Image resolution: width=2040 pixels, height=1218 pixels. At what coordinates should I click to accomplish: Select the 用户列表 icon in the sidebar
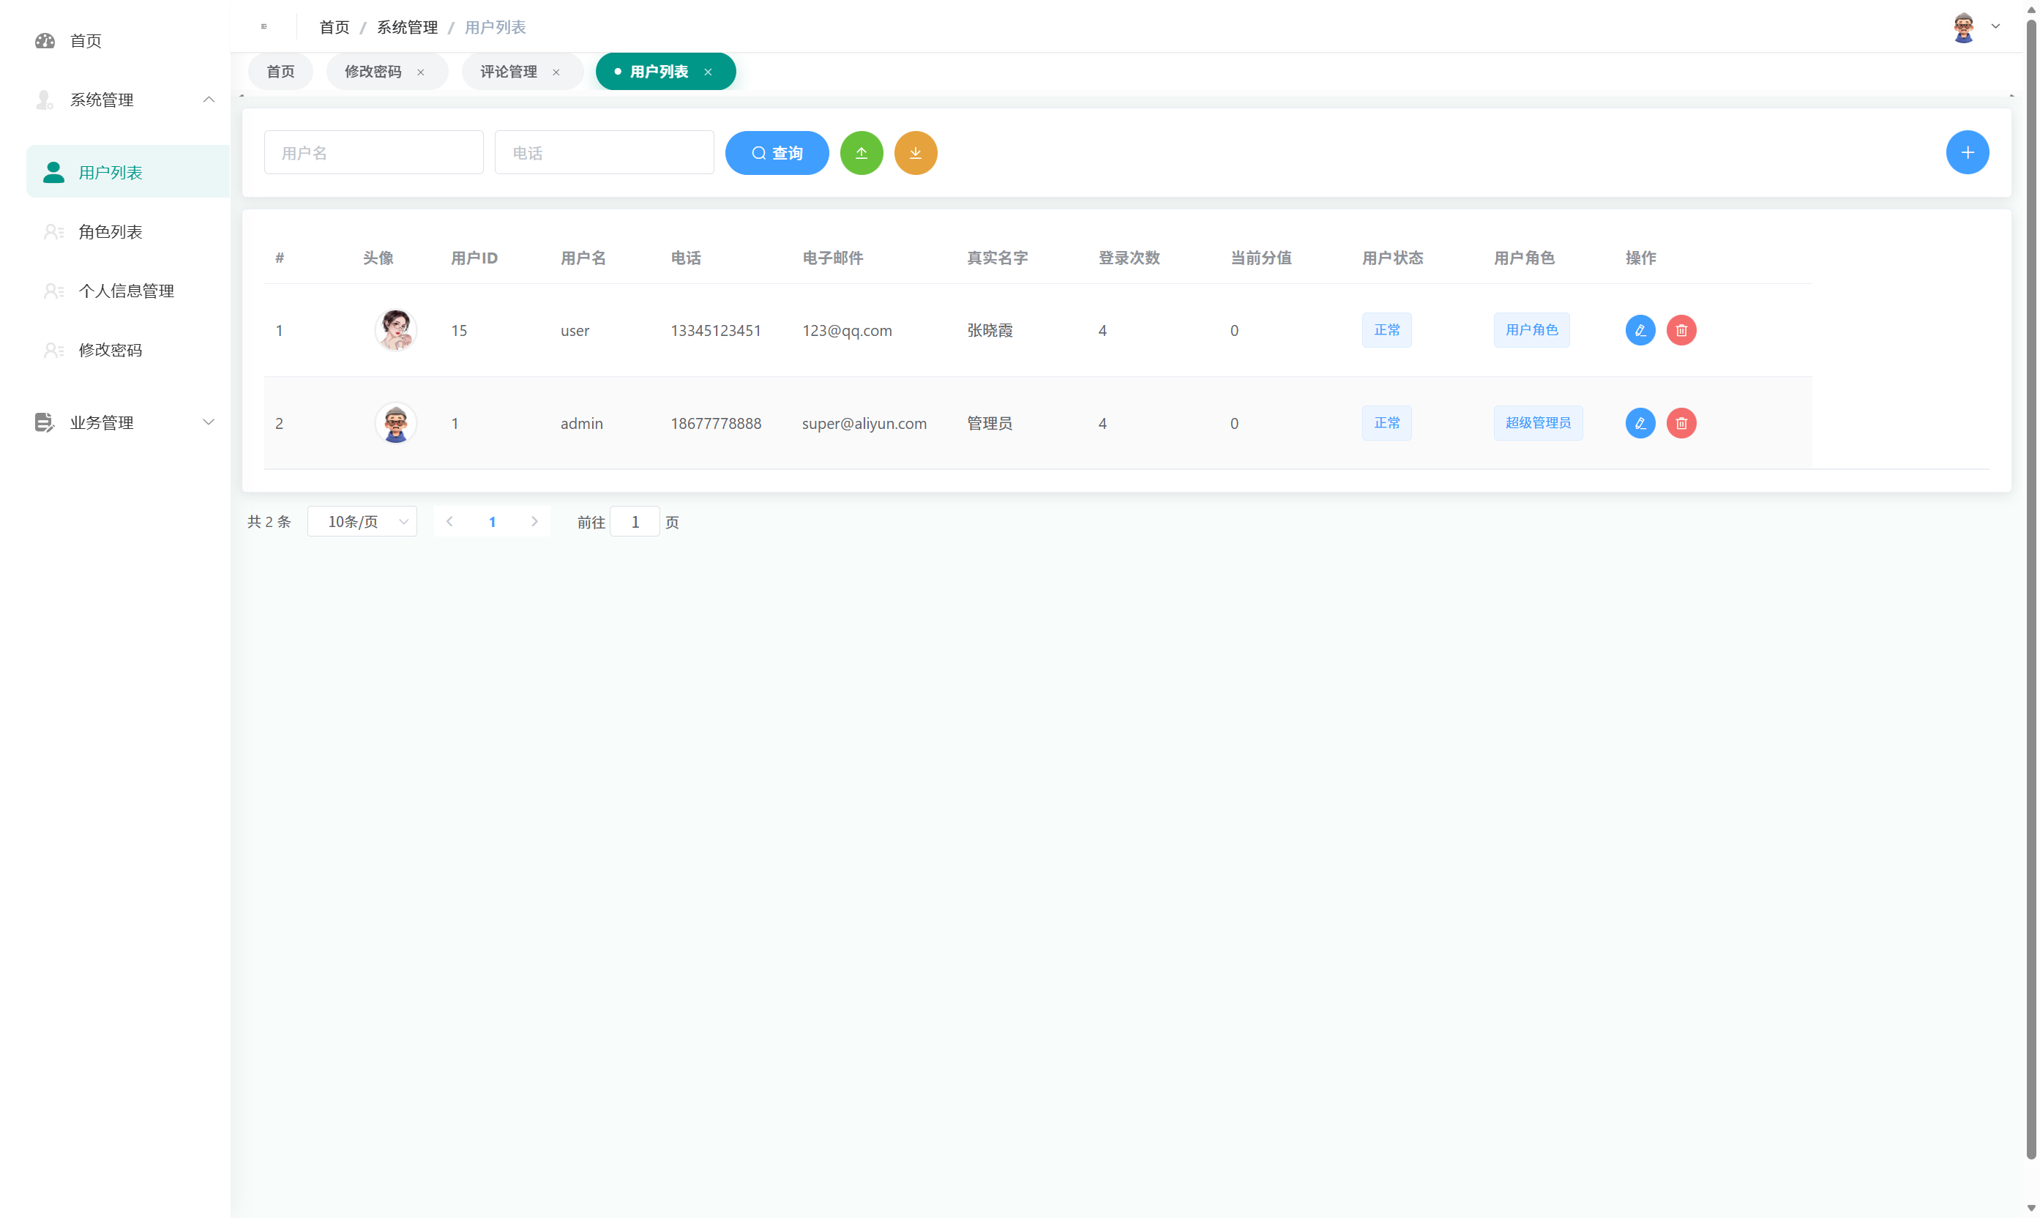pyautogui.click(x=53, y=172)
